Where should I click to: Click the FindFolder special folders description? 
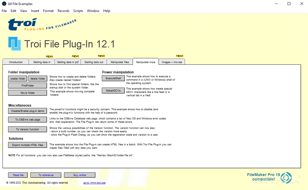(x=74, y=86)
